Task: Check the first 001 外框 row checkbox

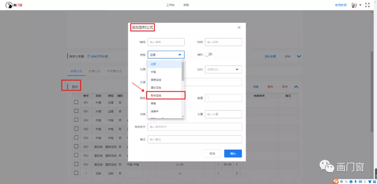Action: click(x=76, y=102)
